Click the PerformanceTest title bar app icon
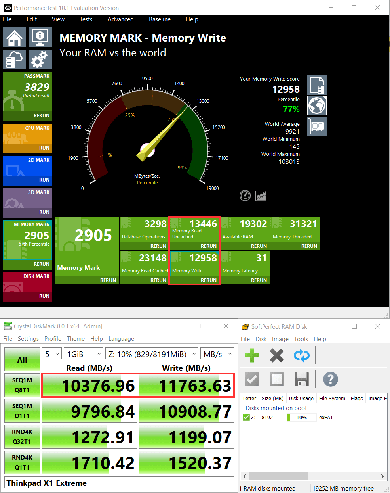 coord(8,8)
